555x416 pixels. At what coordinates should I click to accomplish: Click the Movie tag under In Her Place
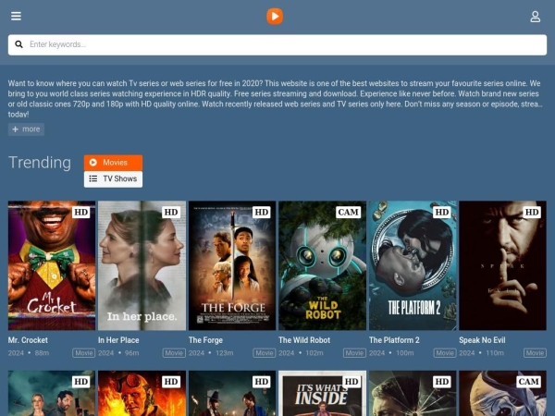click(x=174, y=353)
